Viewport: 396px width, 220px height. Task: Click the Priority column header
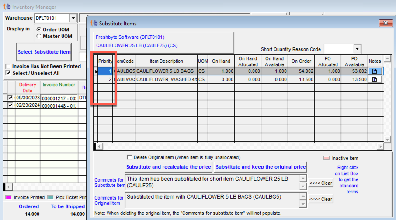(105, 61)
